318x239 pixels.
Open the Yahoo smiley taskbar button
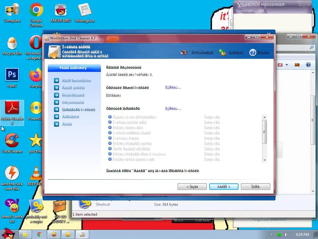click(53, 235)
